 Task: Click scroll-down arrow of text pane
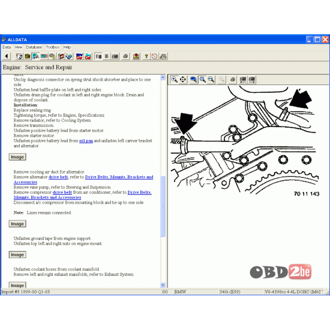pos(163,285)
